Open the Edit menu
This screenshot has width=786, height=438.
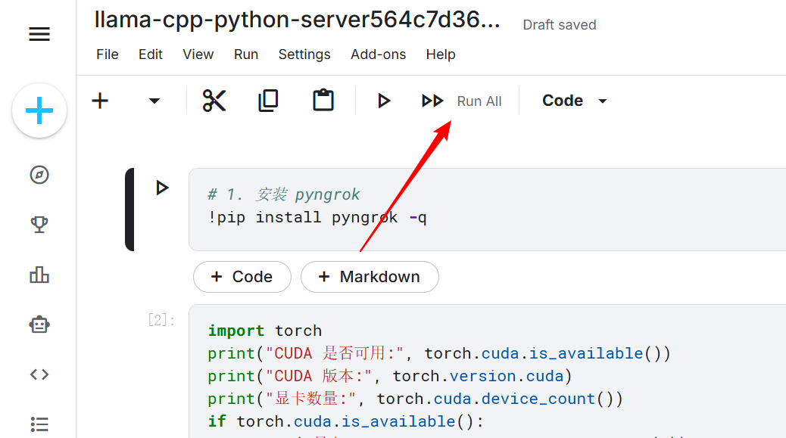[151, 54]
